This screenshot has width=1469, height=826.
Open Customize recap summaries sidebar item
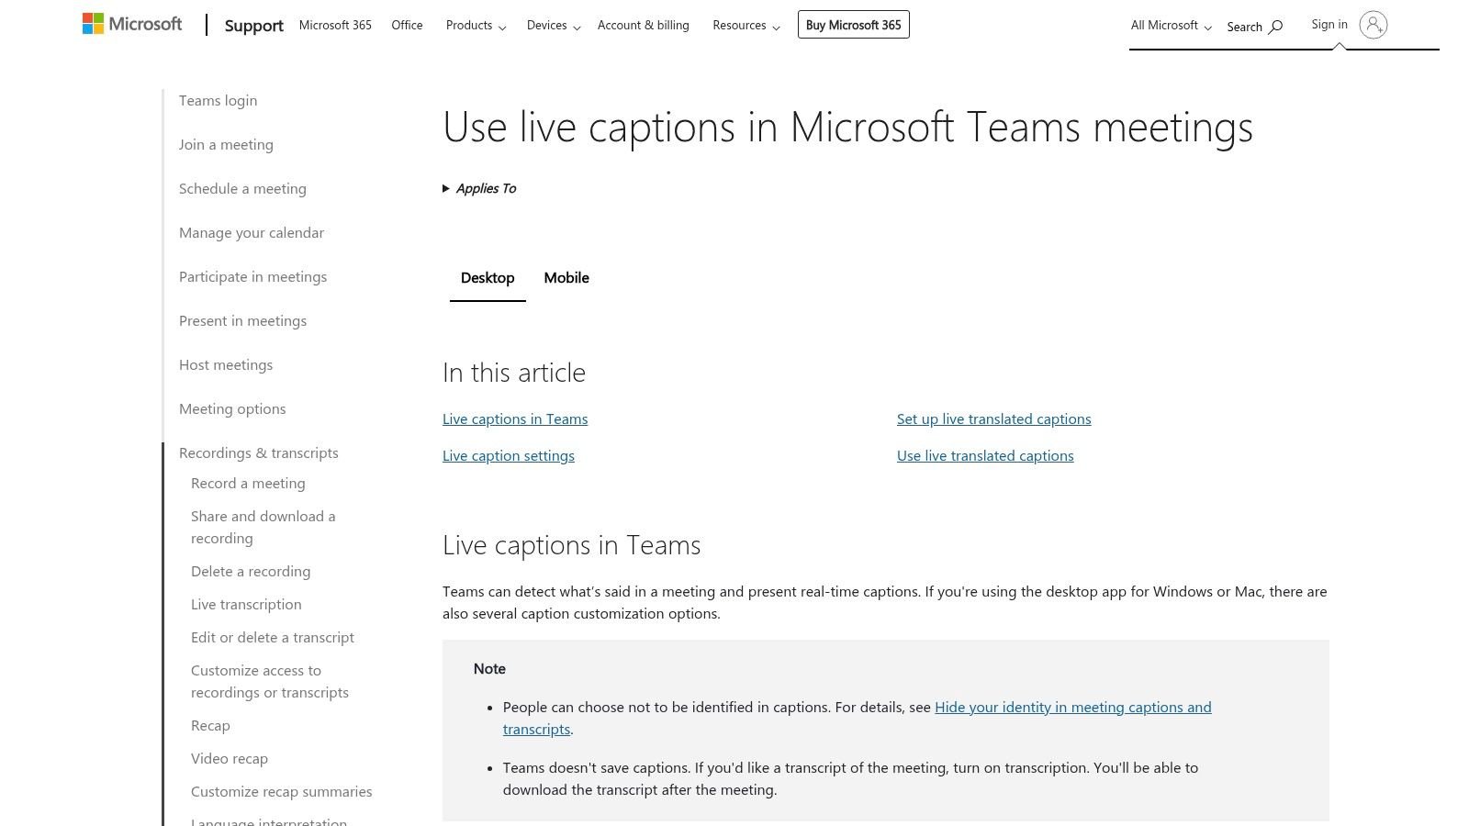coord(282,792)
